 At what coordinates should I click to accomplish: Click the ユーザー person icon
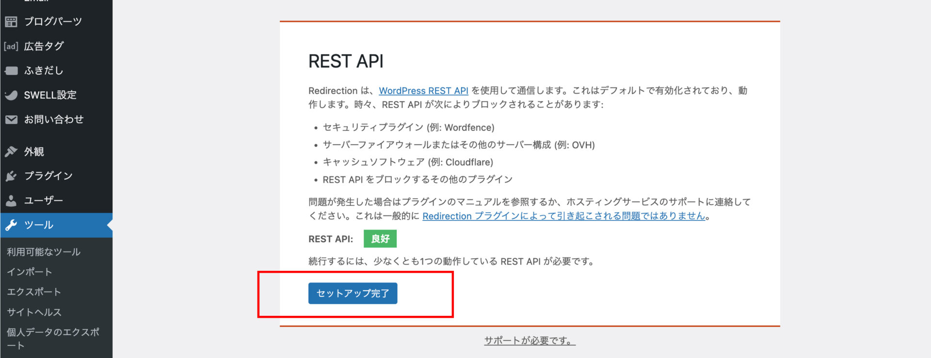coord(11,201)
